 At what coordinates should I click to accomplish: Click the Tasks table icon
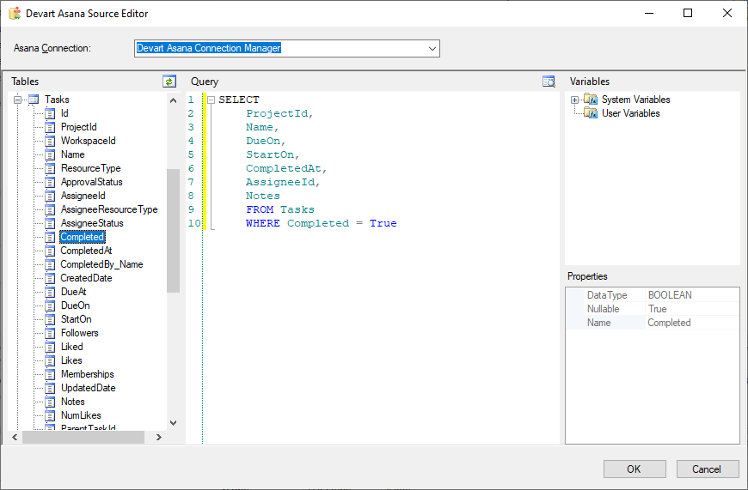click(34, 100)
